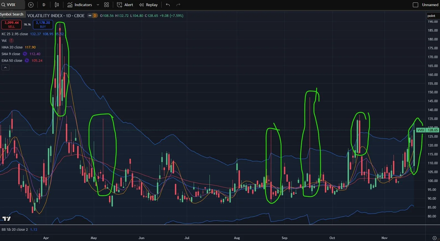Select the BB %b 20 close 2 indicator

pyautogui.click(x=15, y=229)
